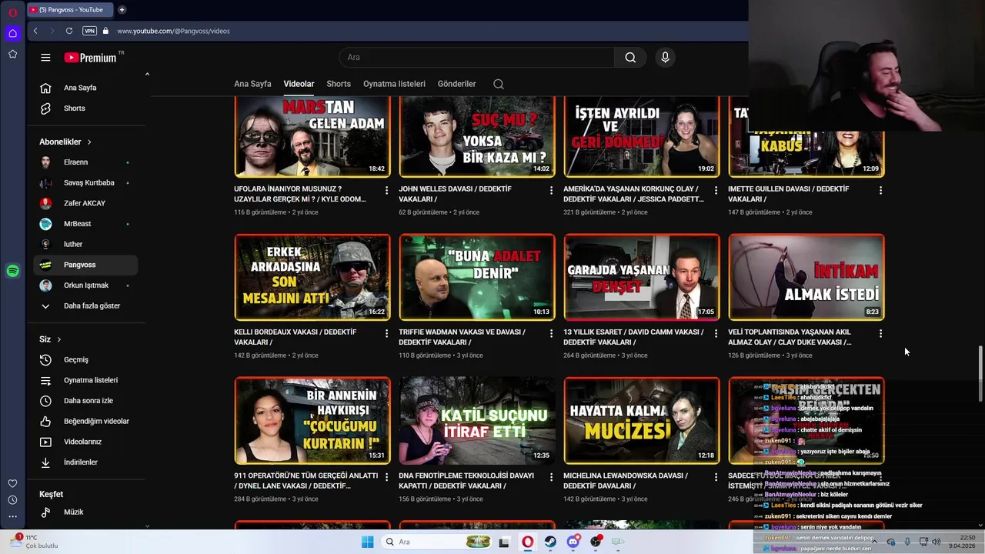Open MrBeast subscription channel

coord(85,224)
